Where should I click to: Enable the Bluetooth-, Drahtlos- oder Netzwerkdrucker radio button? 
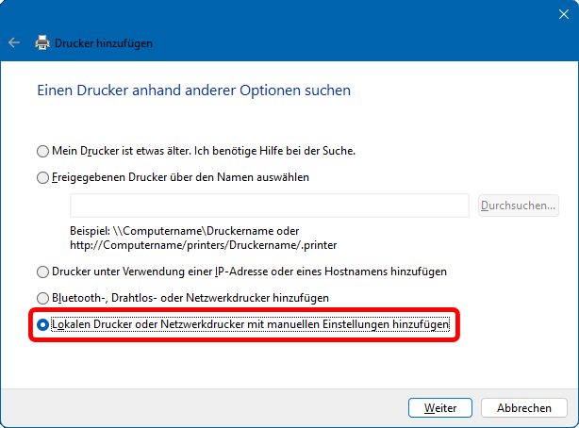(x=42, y=298)
